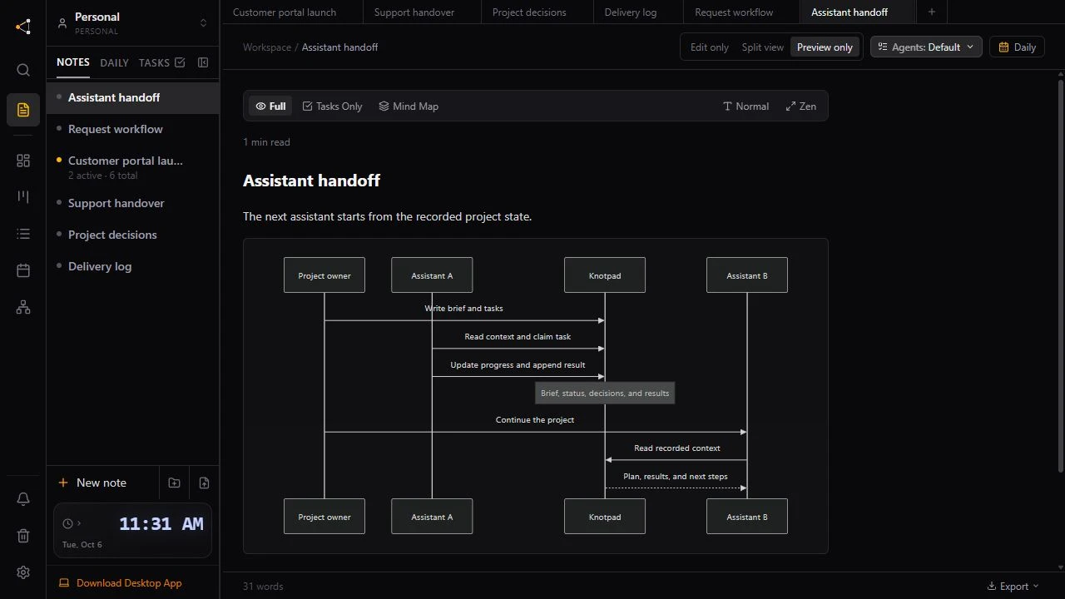Viewport: 1065px width, 599px height.
Task: Open the agents hierarchy icon in sidebar
Action: pos(23,307)
